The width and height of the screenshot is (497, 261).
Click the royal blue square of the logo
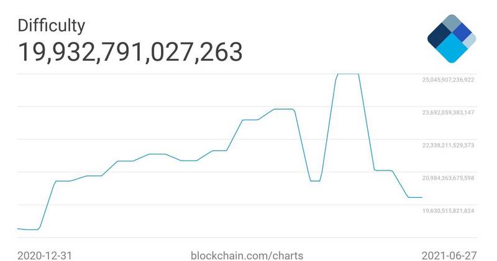tap(462, 32)
